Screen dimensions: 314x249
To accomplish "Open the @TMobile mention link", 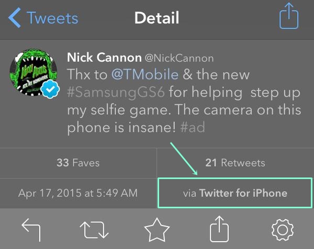I will click(x=145, y=75).
